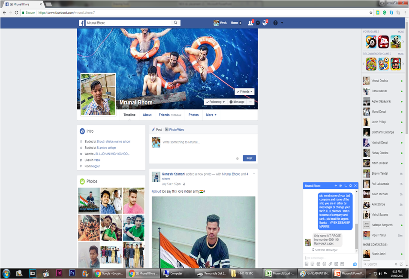This screenshot has width=409, height=279.
Task: Switch to the About tab
Action: pyautogui.click(x=147, y=115)
